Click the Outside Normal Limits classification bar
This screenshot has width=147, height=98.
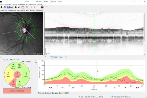point(17,91)
